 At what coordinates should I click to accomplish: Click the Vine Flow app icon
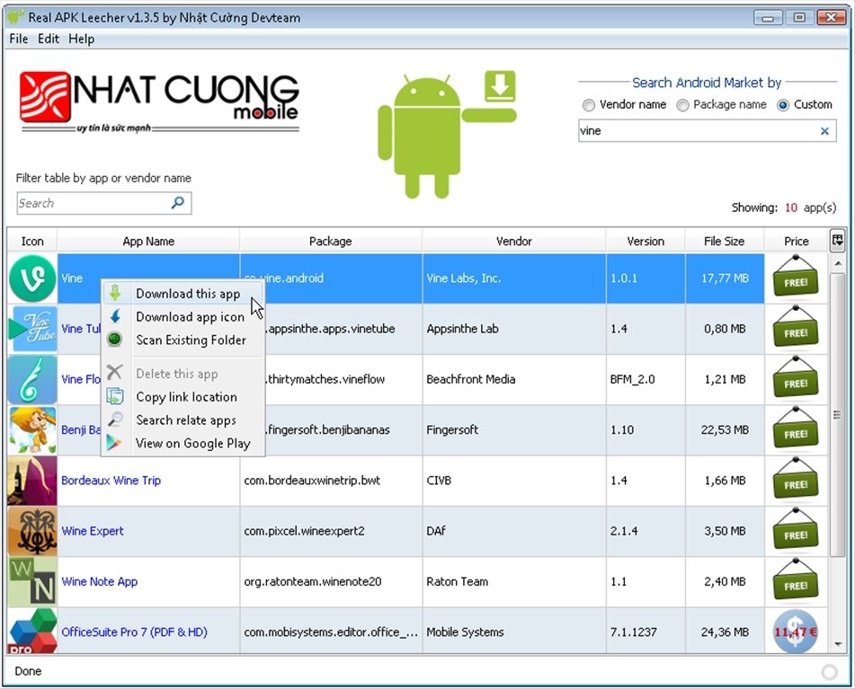[x=32, y=379]
